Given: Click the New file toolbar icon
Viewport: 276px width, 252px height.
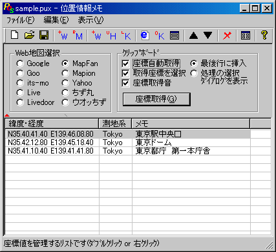Looking at the screenshot, I should [14, 35].
